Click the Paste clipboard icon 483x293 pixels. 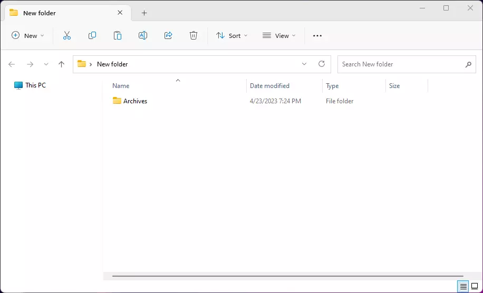point(118,35)
